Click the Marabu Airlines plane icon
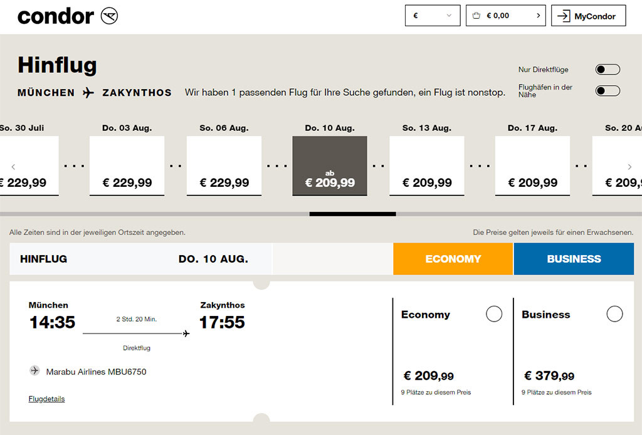 tap(34, 371)
